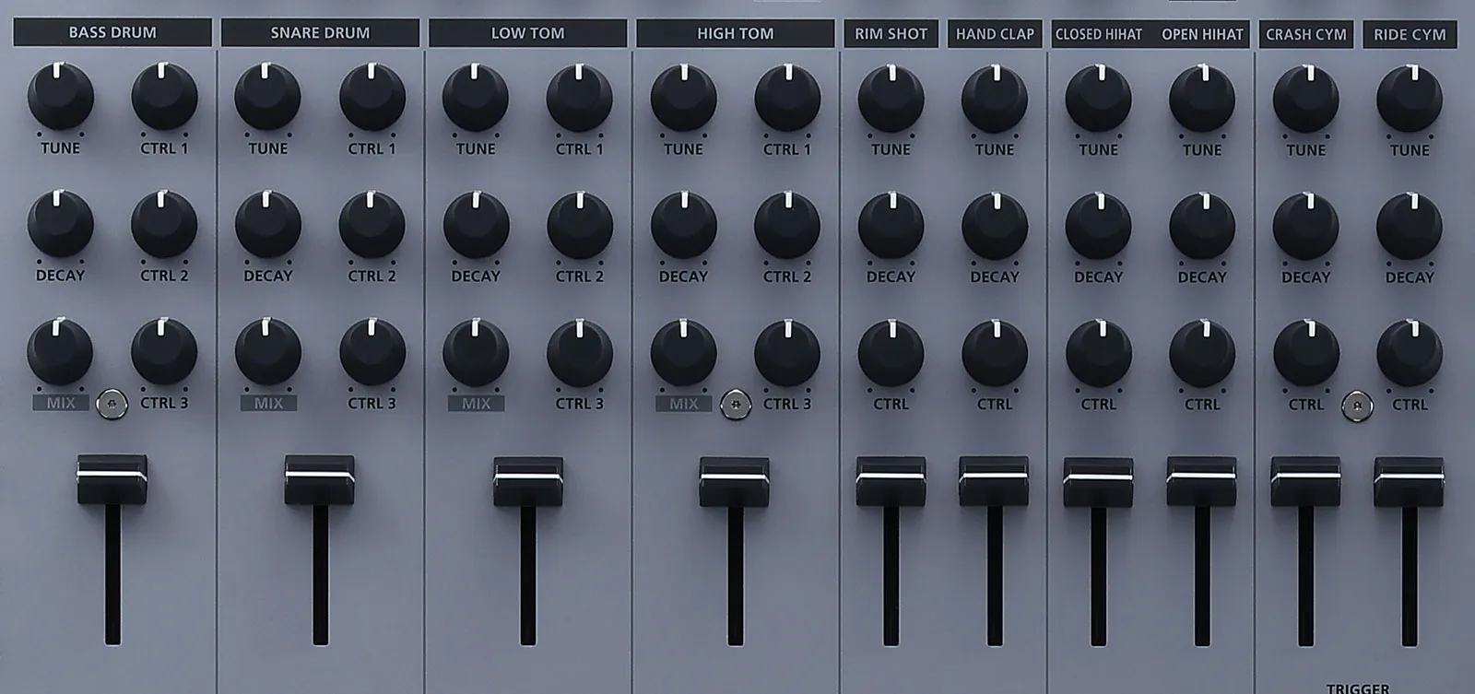This screenshot has height=694, width=1475.
Task: Toggle the Snare Drum MIX label
Action: tap(268, 404)
